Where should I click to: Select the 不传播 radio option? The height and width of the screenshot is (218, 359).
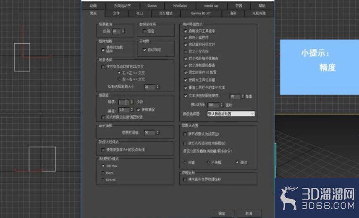coord(208,163)
